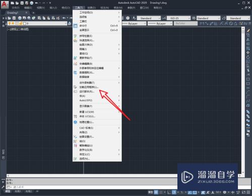
Task: Switch to 布局1 layout tab
Action: [x=18, y=191]
